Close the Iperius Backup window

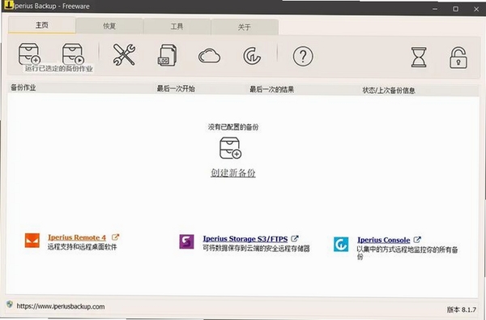click(476, 9)
